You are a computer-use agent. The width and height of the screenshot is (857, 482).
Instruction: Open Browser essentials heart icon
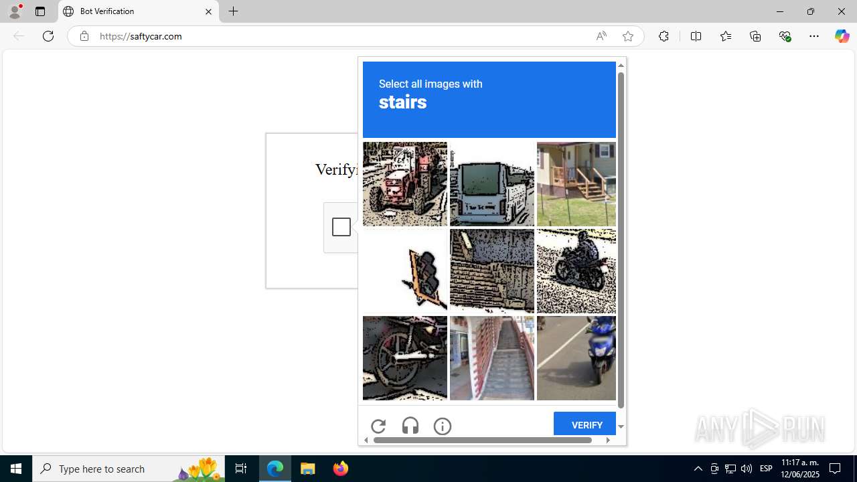[x=785, y=36]
